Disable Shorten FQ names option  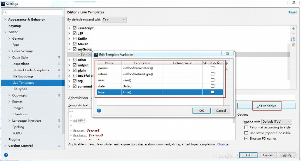(246, 138)
